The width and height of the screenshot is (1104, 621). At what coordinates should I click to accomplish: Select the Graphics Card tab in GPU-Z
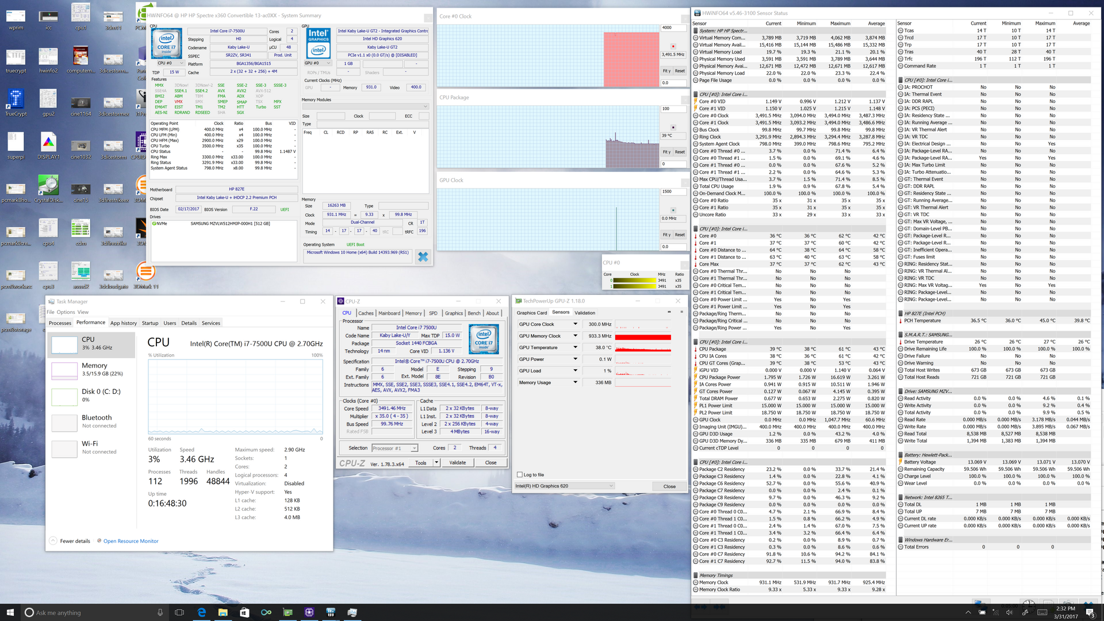tap(531, 313)
